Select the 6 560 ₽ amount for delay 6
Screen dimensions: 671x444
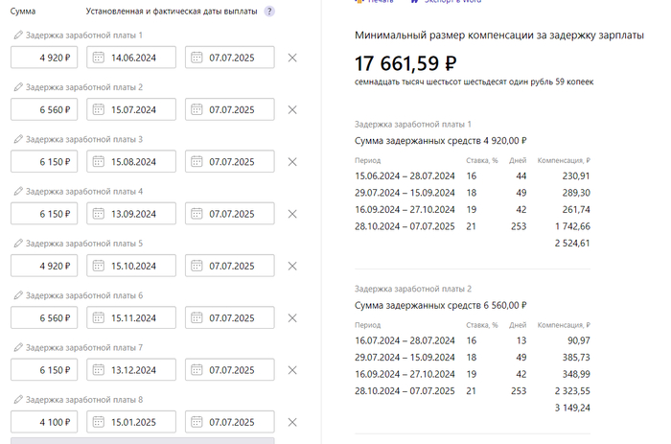[44, 317]
